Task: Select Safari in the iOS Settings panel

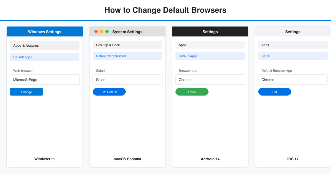Action: (293, 56)
